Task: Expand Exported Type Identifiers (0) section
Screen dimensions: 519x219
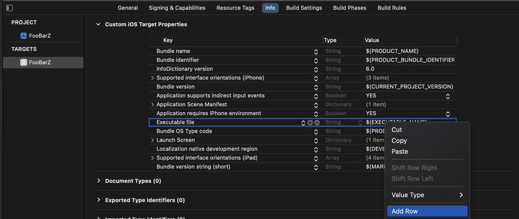Action: pyautogui.click(x=98, y=200)
